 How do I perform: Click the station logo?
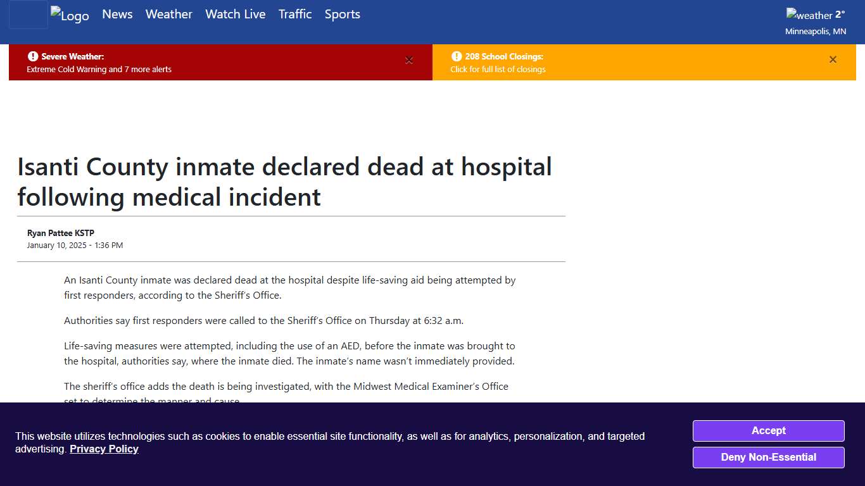pyautogui.click(x=70, y=16)
